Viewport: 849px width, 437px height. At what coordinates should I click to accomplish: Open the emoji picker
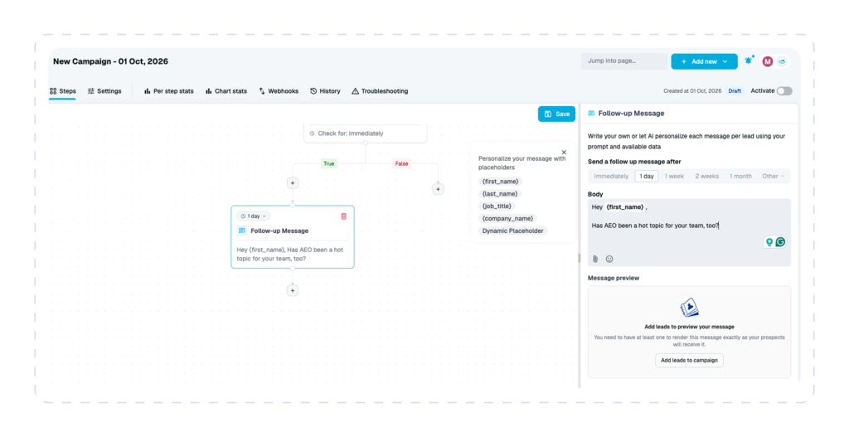tap(609, 259)
